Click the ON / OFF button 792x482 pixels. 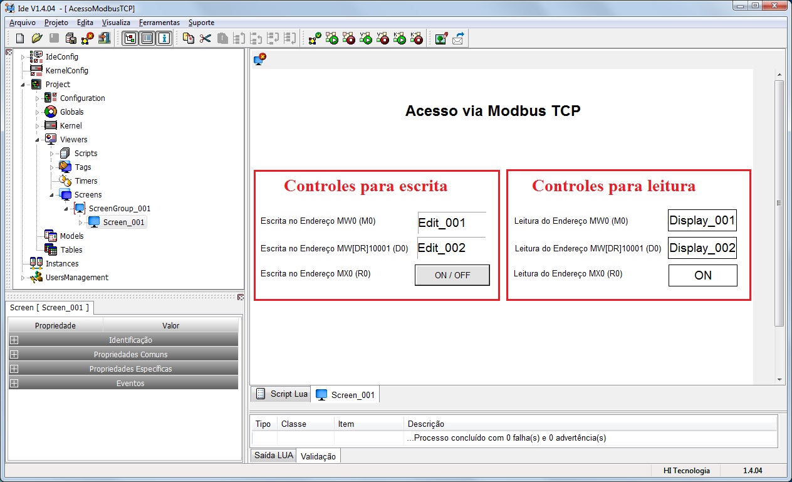tap(452, 275)
